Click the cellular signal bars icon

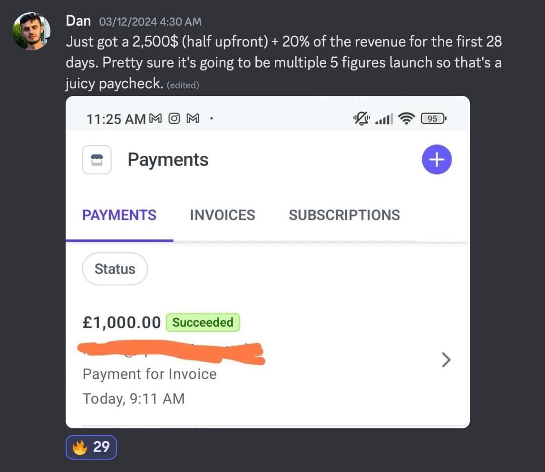click(384, 119)
